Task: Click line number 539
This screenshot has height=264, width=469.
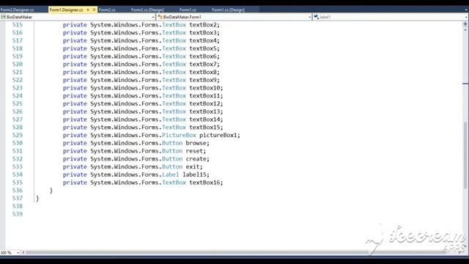Action: pos(18,214)
